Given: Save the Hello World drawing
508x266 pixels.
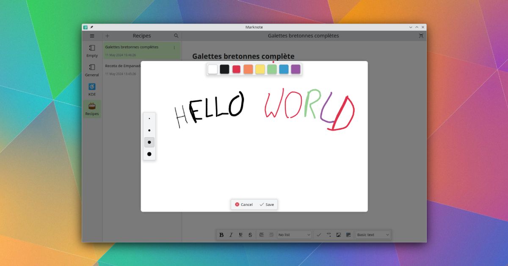Looking at the screenshot, I should [267, 204].
